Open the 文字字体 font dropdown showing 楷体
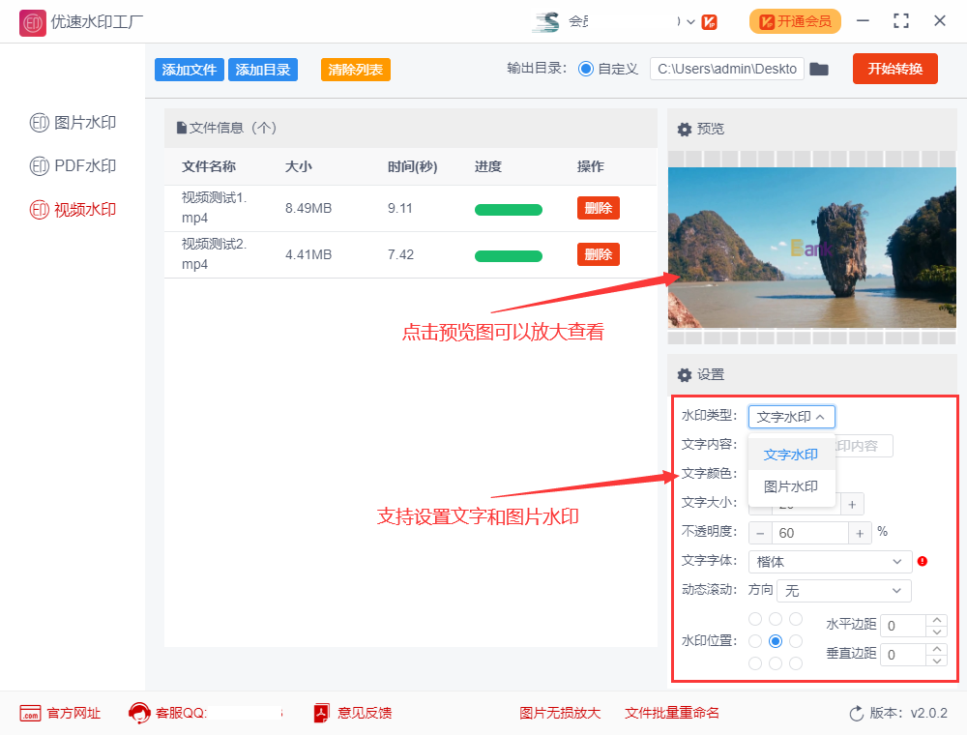 [830, 561]
